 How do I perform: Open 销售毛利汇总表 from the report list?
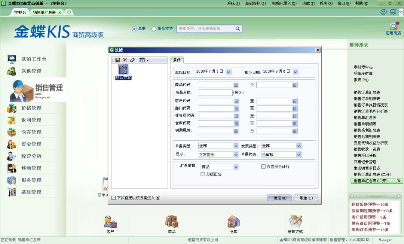coord(366,130)
